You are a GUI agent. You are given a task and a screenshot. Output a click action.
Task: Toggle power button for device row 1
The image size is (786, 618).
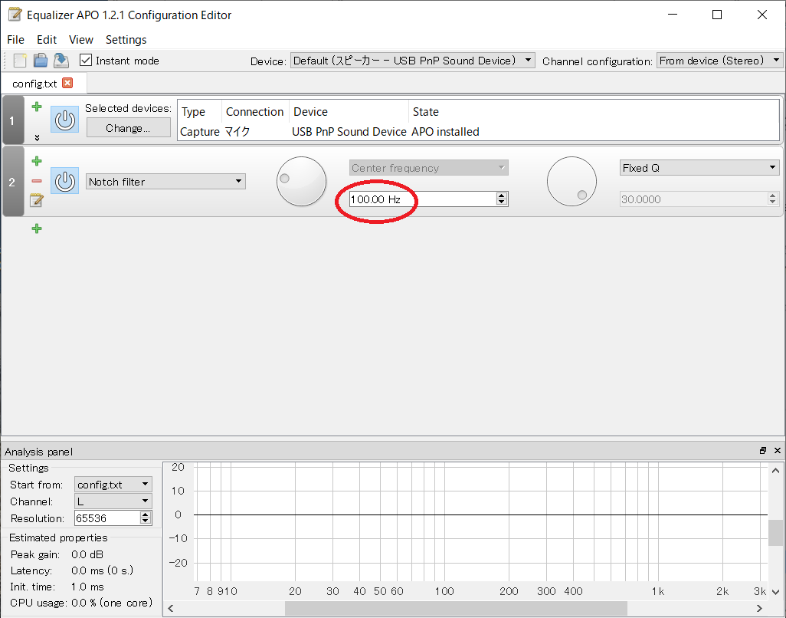click(64, 120)
